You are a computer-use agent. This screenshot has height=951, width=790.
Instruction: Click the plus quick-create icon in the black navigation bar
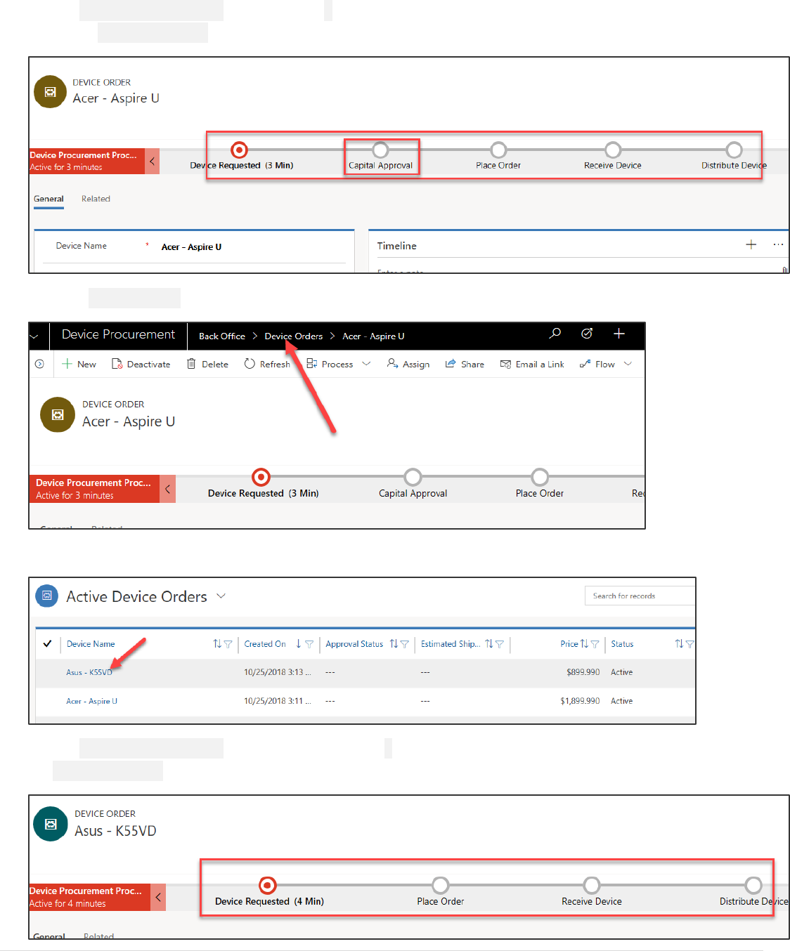coord(619,334)
